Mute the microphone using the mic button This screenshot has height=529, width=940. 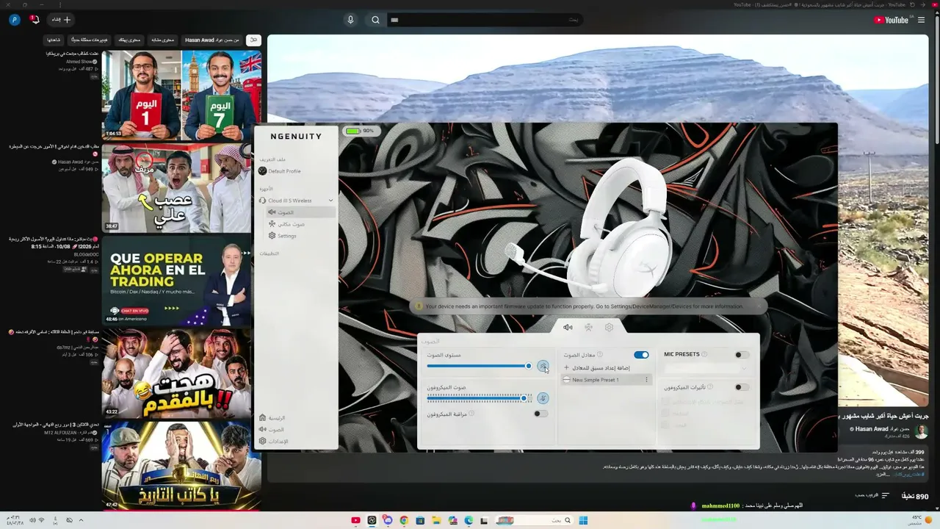point(543,398)
